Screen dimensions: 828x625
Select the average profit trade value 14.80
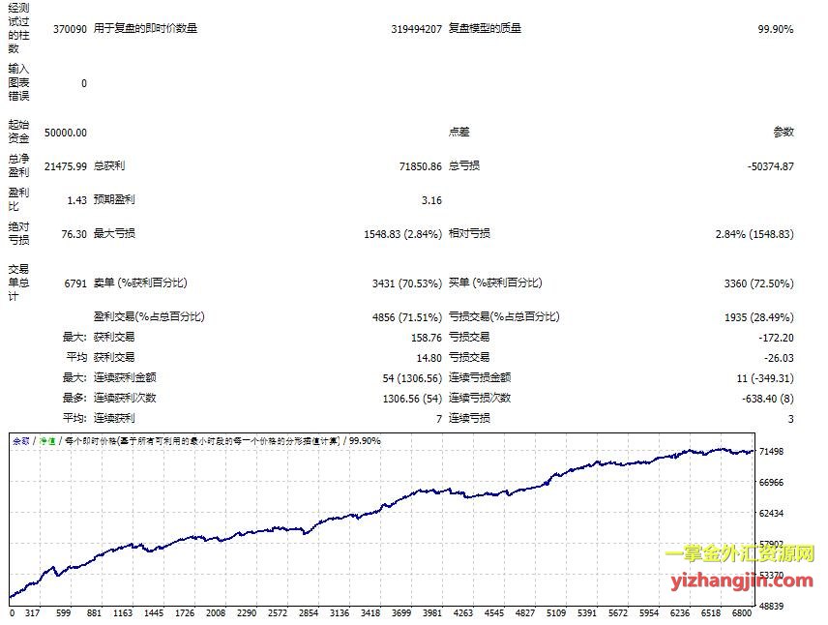(x=429, y=358)
